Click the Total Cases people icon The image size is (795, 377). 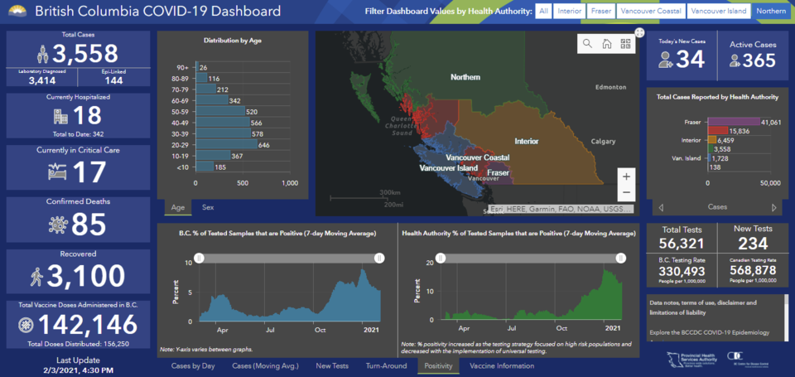pos(44,54)
